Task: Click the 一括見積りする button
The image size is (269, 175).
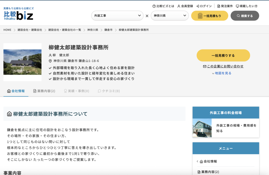Action: pyautogui.click(x=223, y=55)
